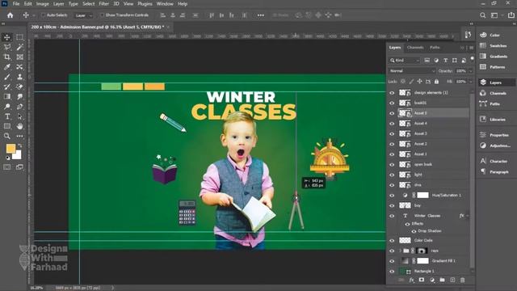Hide the Rectangle 1 layer
This screenshot has height=291, width=517.
click(392, 272)
